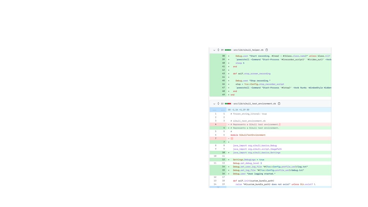The width and height of the screenshot is (368, 207).
Task: Select new line number 16 in test environment diff
Action: (223, 174)
